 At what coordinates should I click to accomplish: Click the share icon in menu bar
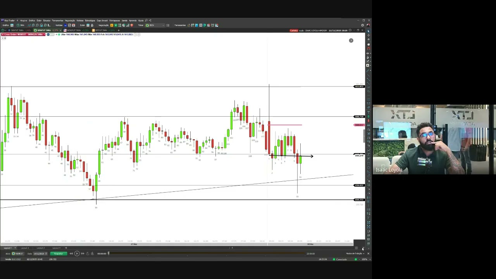click(x=150, y=21)
